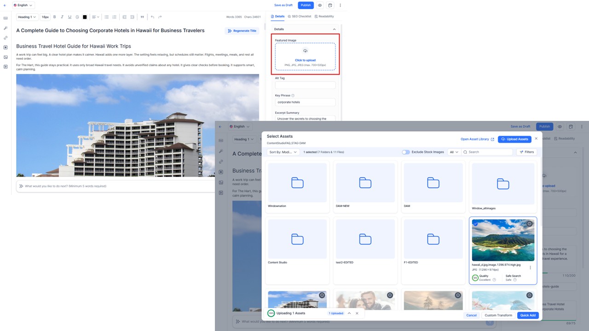Open the text alignment dropdown
Screen dimensions: 589x331
[x=95, y=17]
